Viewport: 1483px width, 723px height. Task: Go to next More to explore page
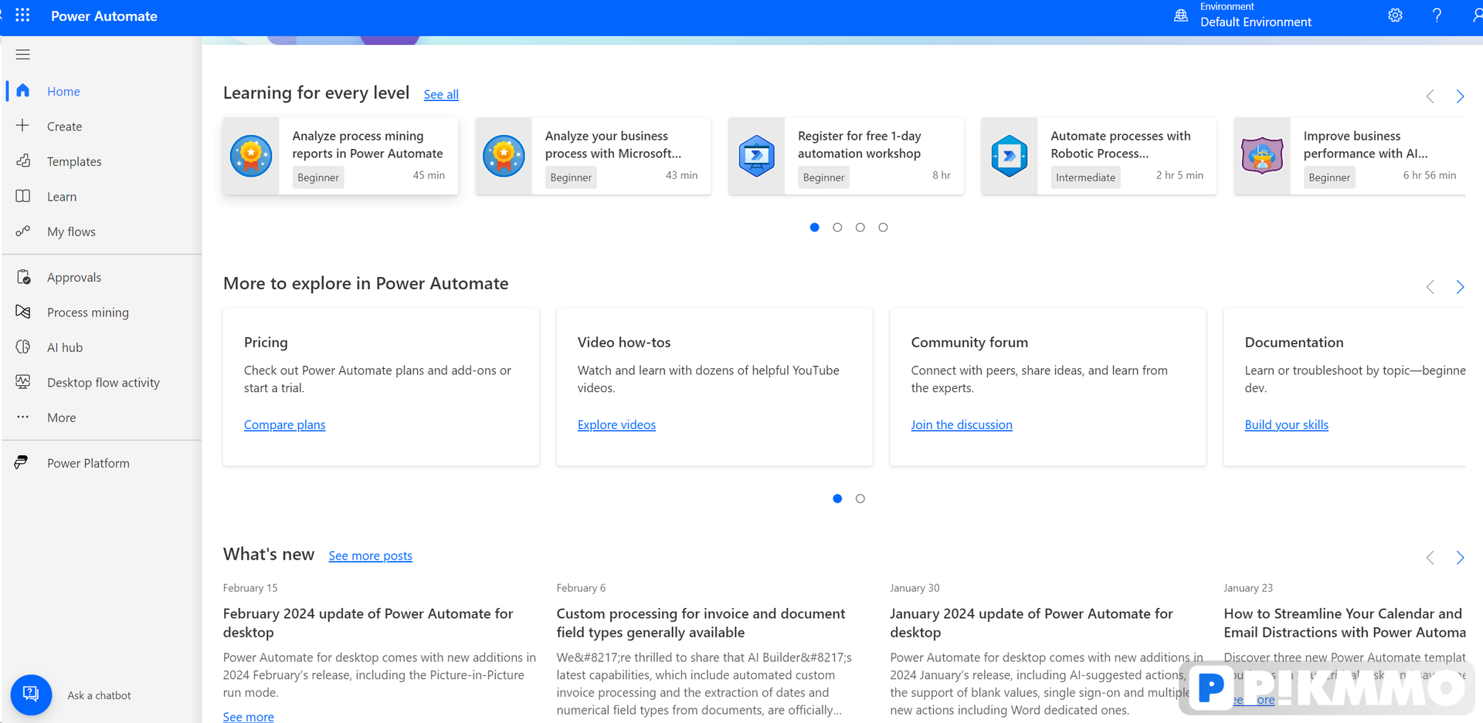coord(1460,287)
